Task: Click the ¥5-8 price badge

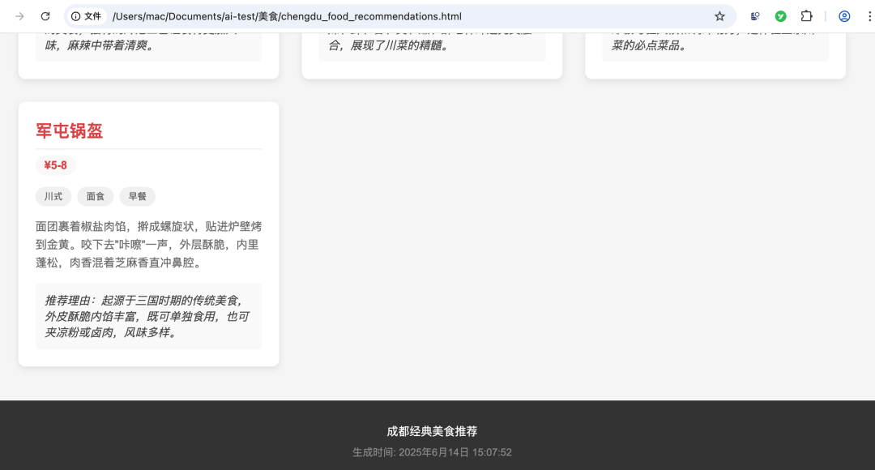Action: pyautogui.click(x=55, y=165)
